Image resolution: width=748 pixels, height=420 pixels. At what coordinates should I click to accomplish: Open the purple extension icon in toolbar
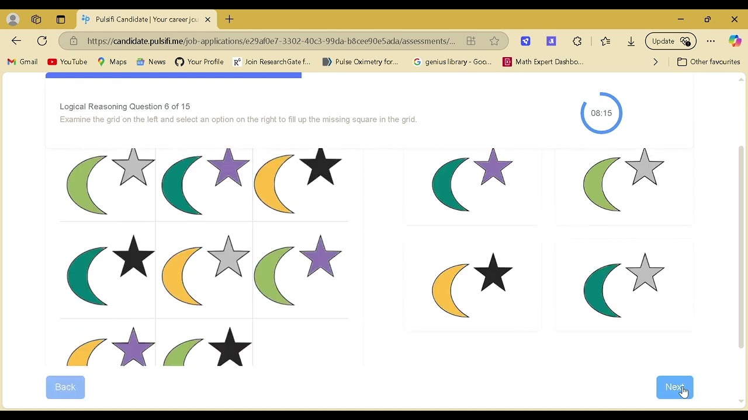(551, 41)
